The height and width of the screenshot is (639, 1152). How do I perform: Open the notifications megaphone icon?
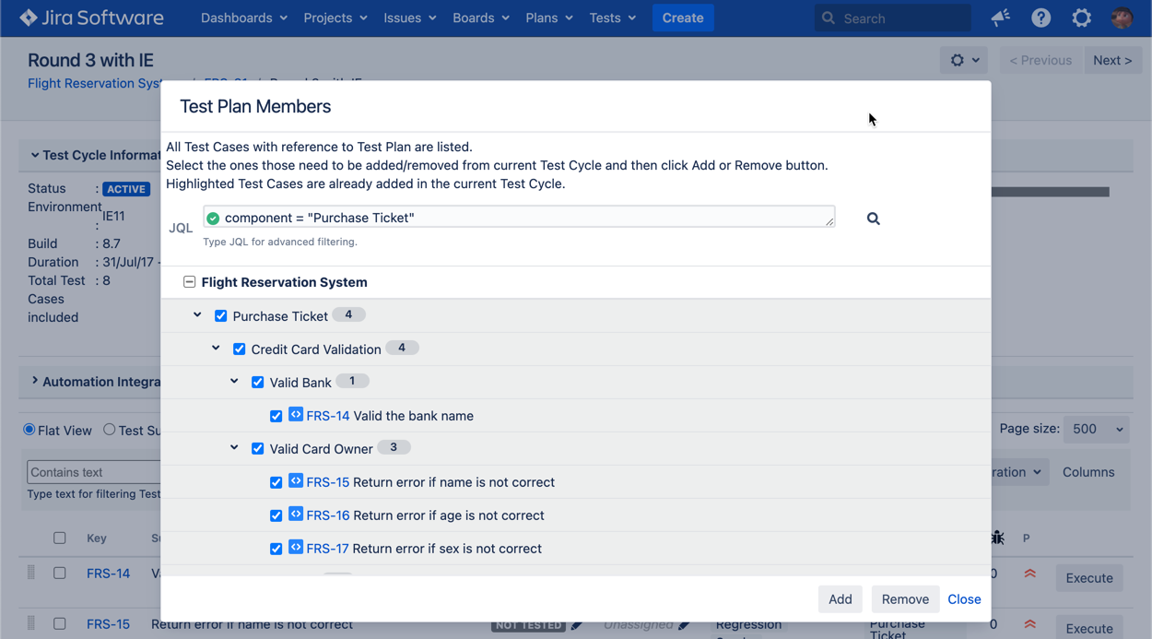click(x=1000, y=18)
